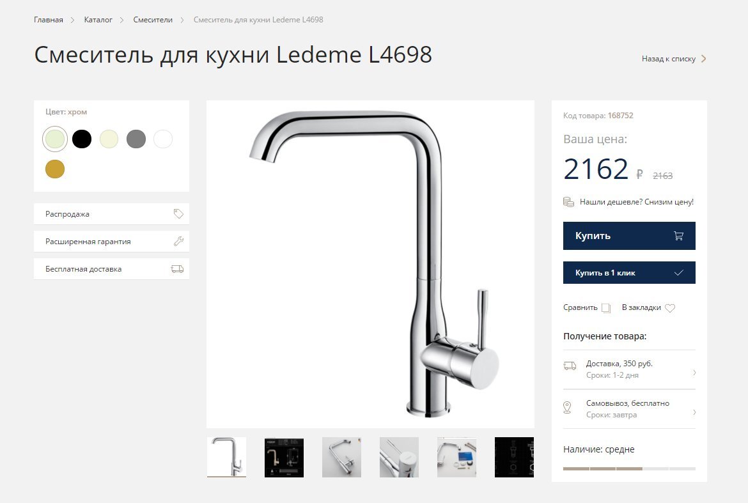Choose the gold color swatch
Viewport: 748px width, 503px height.
point(55,169)
